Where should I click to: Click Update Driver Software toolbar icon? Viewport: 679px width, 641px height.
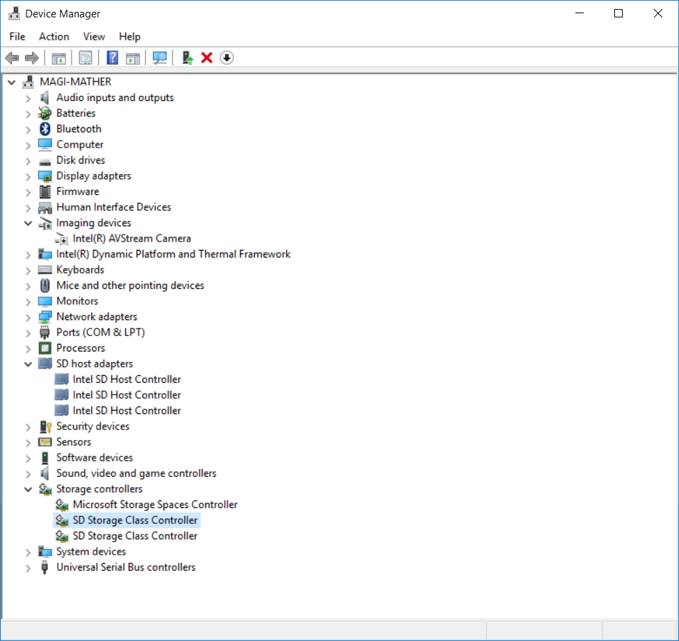click(x=187, y=58)
